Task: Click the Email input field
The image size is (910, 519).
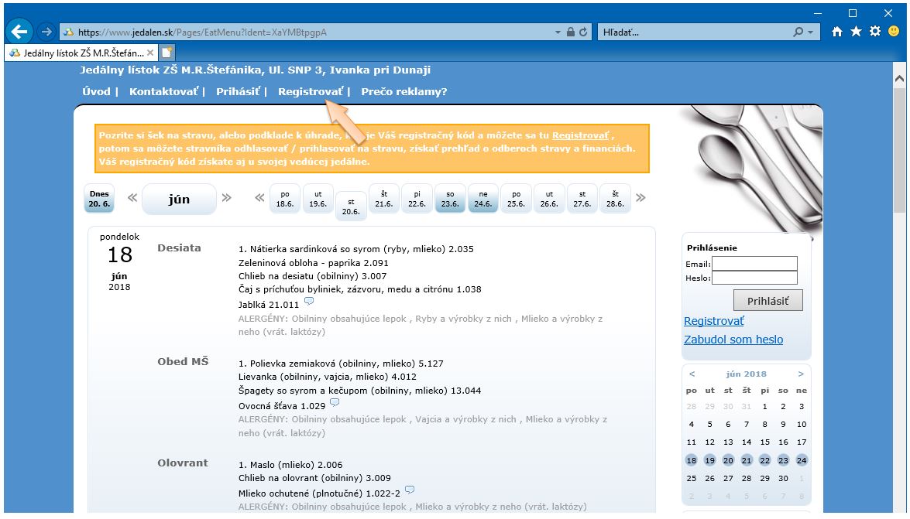Action: (x=754, y=264)
